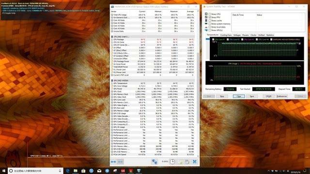310x174 pixels.
Task: Switch to AIDA64 via its red 64 taskbar icon
Action: (x=123, y=171)
